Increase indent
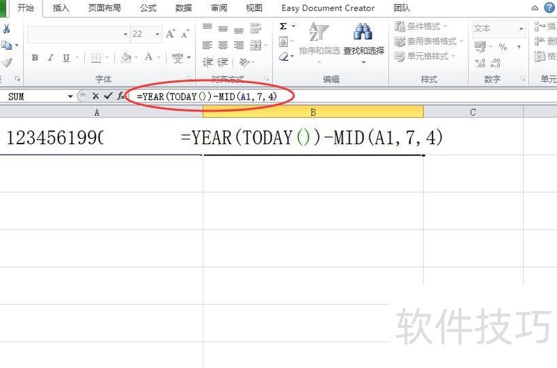This screenshot has width=557, height=368. (223, 63)
